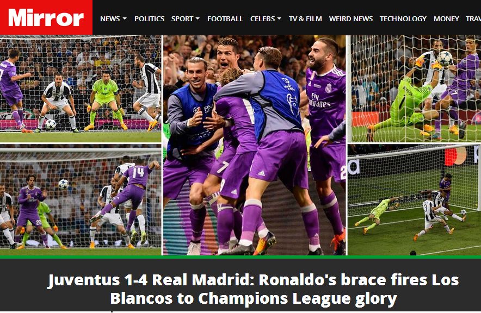481x313 pixels.
Task: Expand the NEWS dropdown arrow
Action: pos(125,18)
